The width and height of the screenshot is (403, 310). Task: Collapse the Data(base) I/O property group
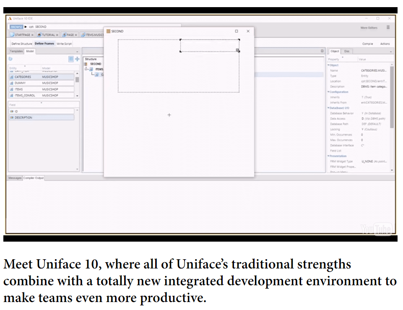[x=328, y=108]
